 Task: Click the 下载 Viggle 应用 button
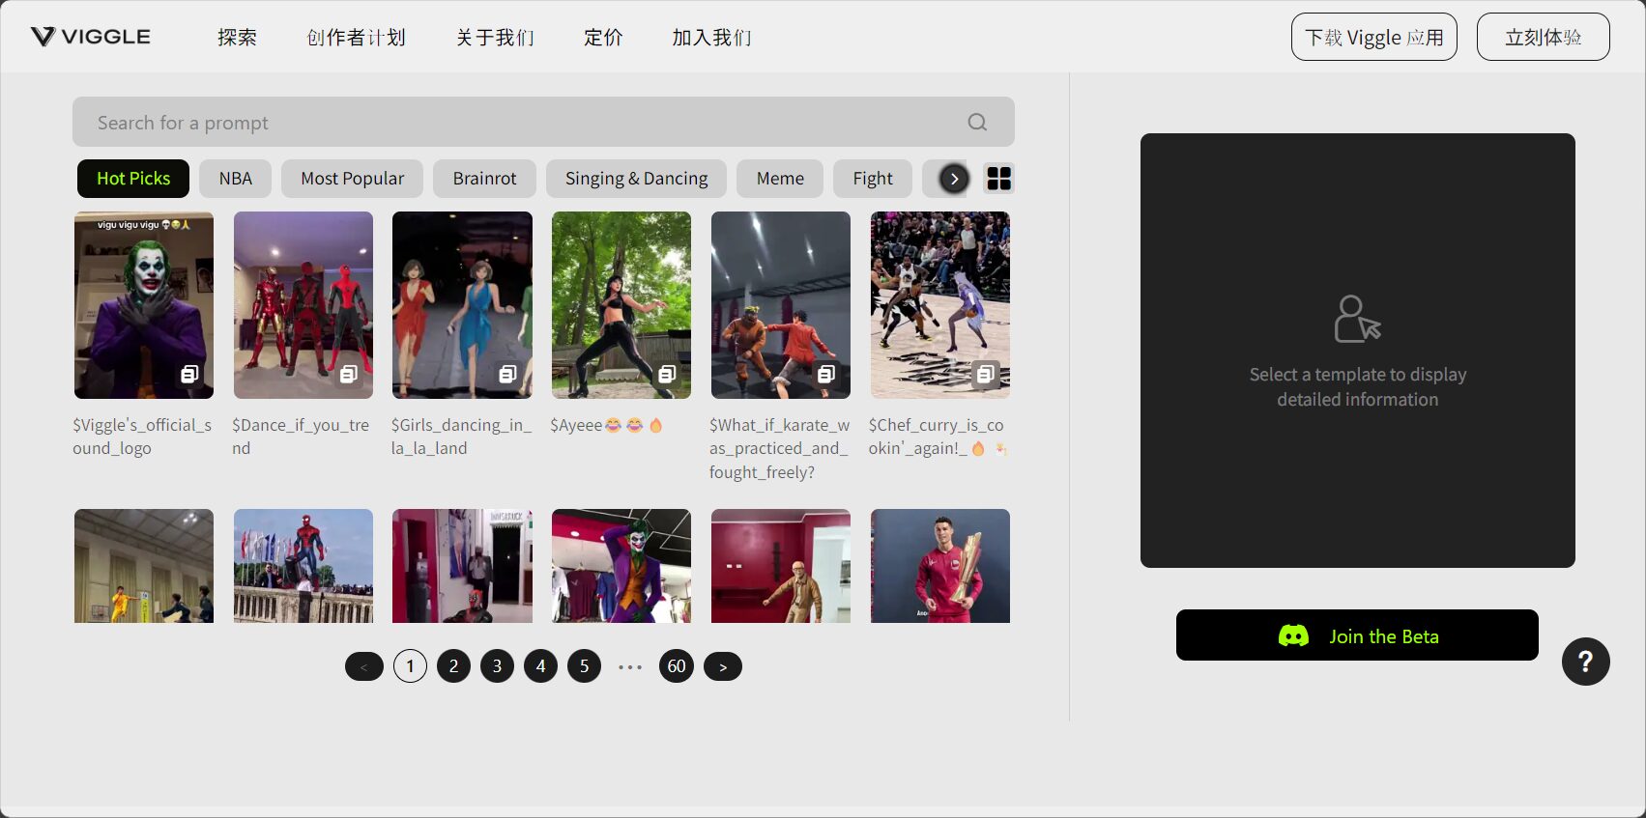tap(1374, 37)
